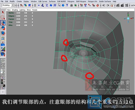
Task: Open the panel View menu
Action: click(9, 10)
